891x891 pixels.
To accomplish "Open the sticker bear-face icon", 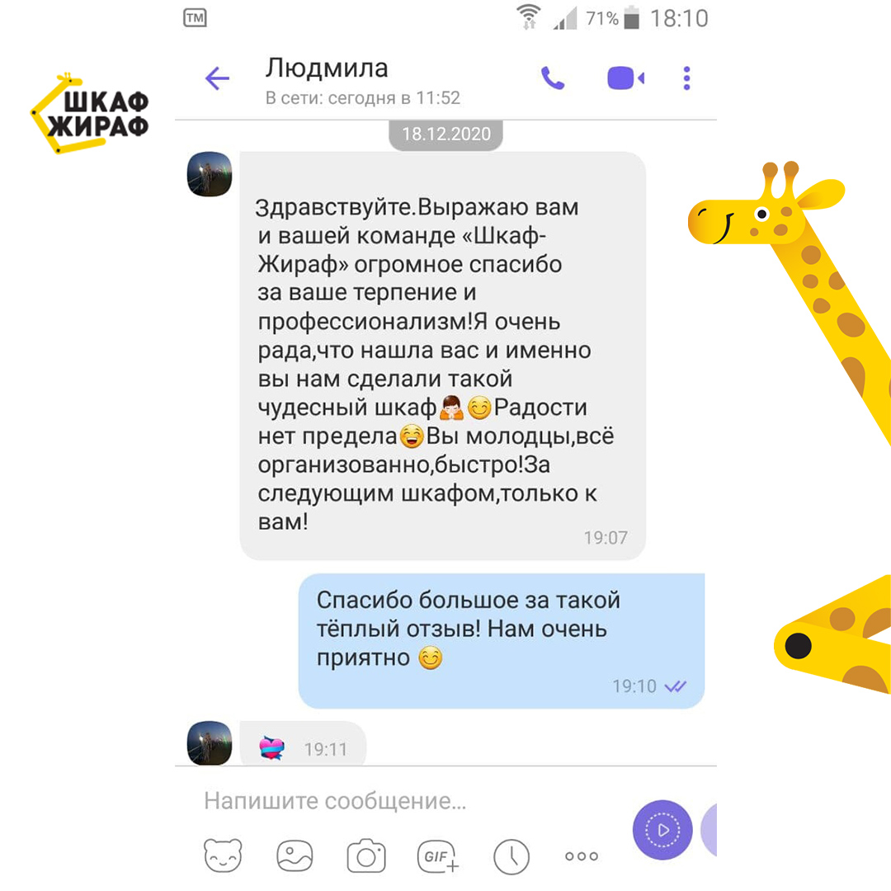I will 223,856.
